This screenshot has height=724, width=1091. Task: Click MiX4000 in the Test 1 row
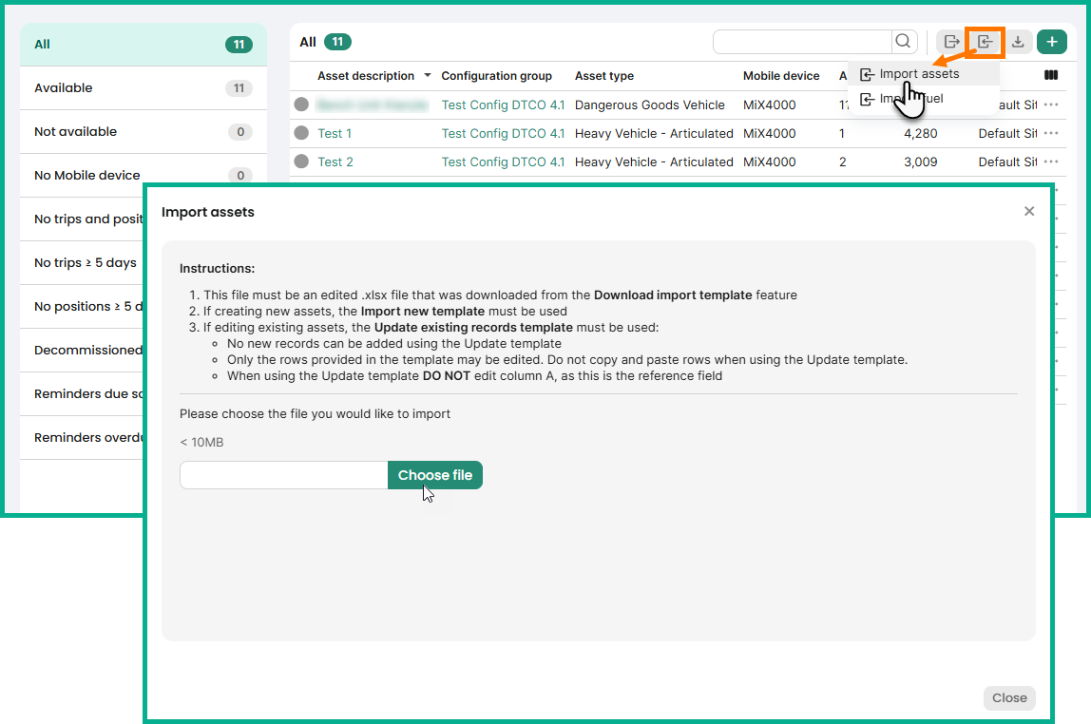pos(769,134)
